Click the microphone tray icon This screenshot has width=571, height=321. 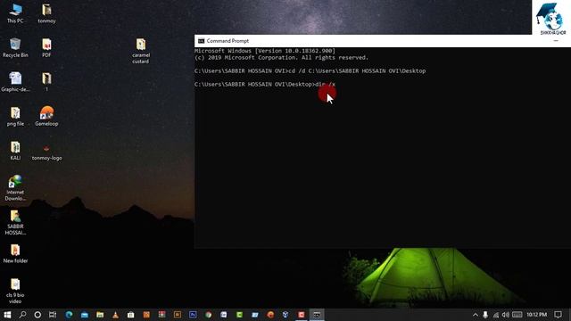click(485, 315)
